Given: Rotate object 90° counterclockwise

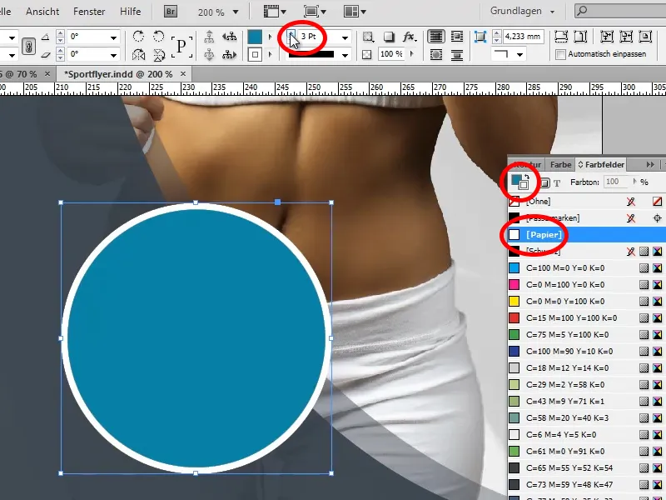Looking at the screenshot, I should click(158, 37).
